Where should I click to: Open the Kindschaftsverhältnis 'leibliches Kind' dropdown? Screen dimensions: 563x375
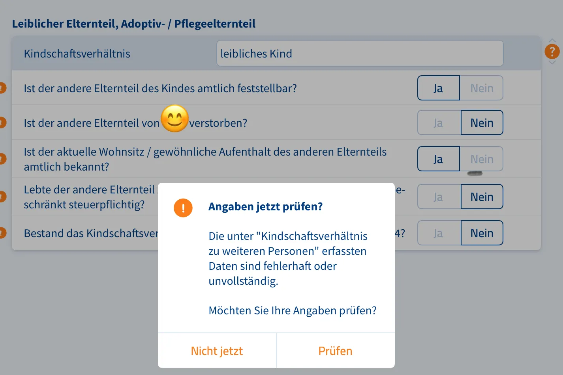[360, 54]
